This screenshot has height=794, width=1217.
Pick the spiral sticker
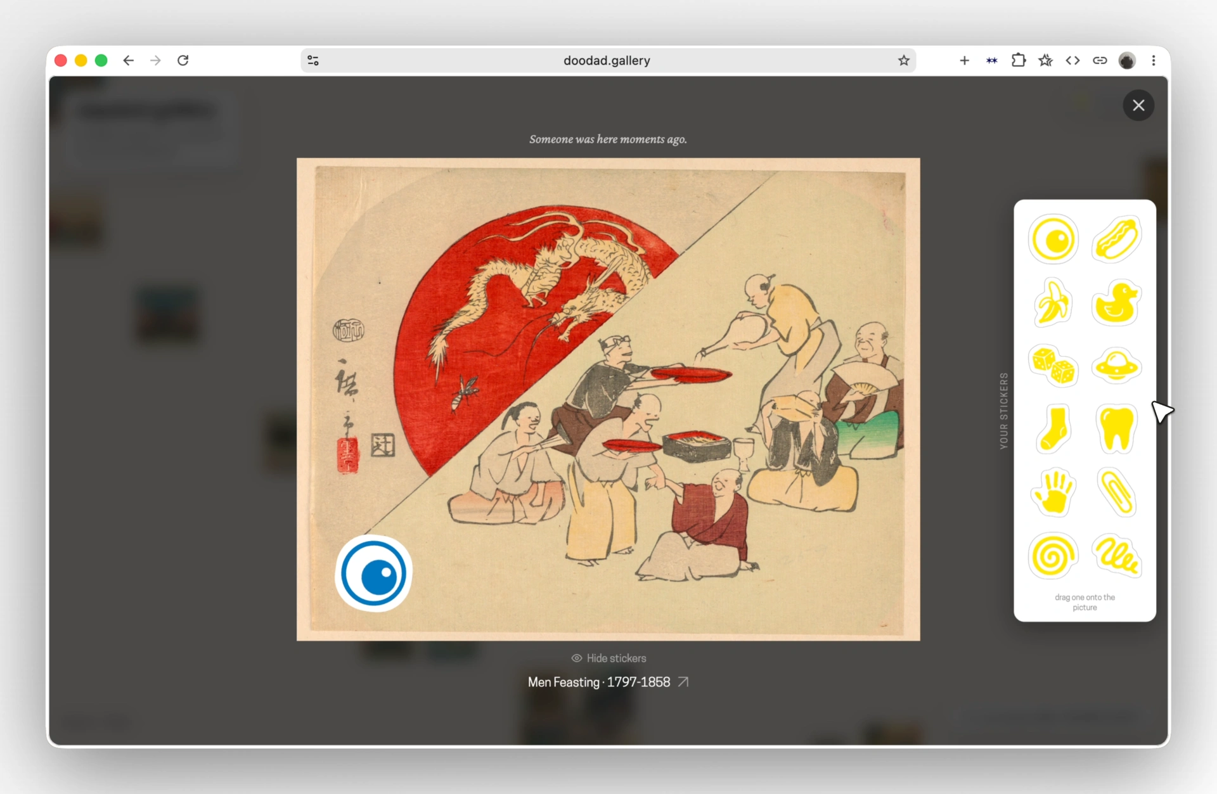coord(1053,556)
